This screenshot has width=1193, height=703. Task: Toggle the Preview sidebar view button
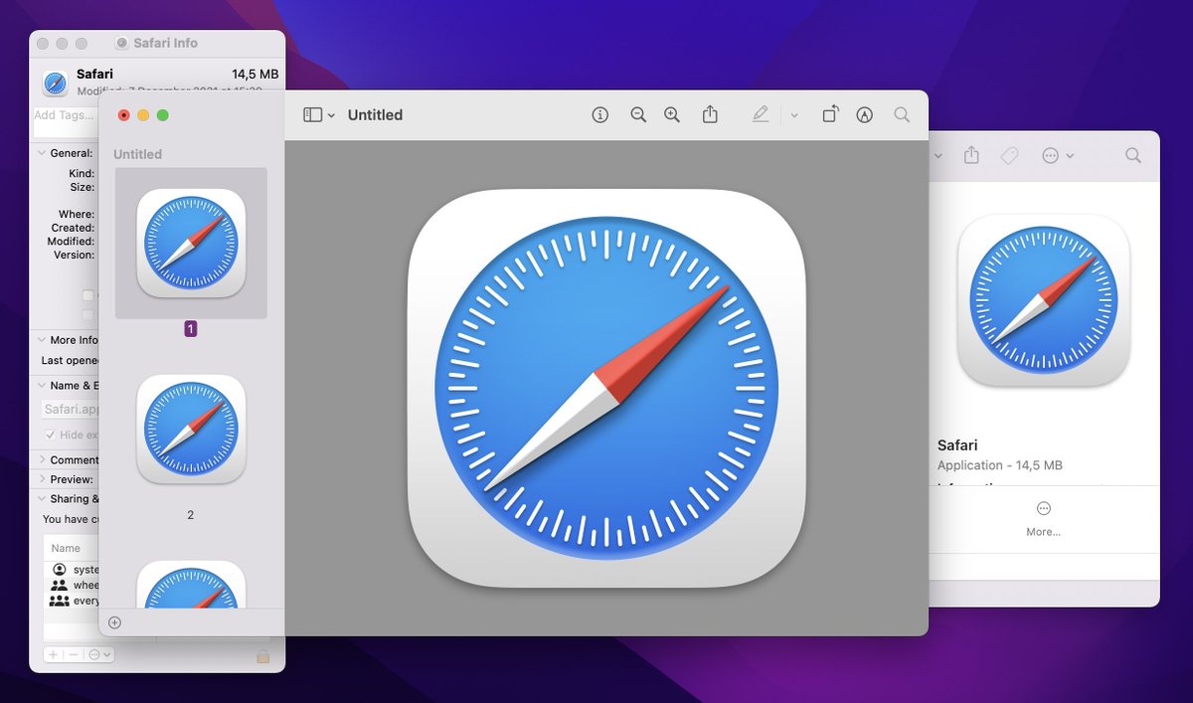(x=312, y=115)
